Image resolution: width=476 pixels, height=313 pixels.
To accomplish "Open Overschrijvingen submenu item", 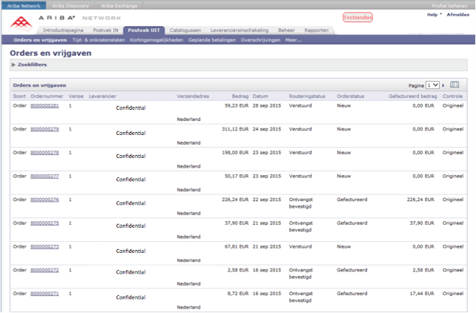I will [260, 40].
